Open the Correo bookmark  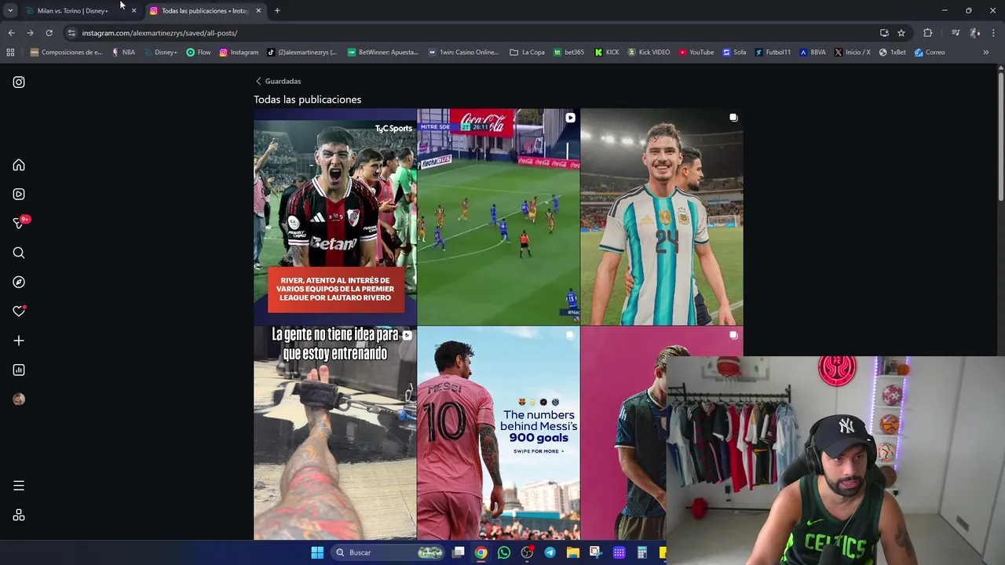click(930, 53)
